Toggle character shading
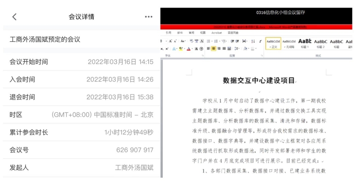Image resolution: width=356 pixels, height=185 pixels. coord(196,49)
